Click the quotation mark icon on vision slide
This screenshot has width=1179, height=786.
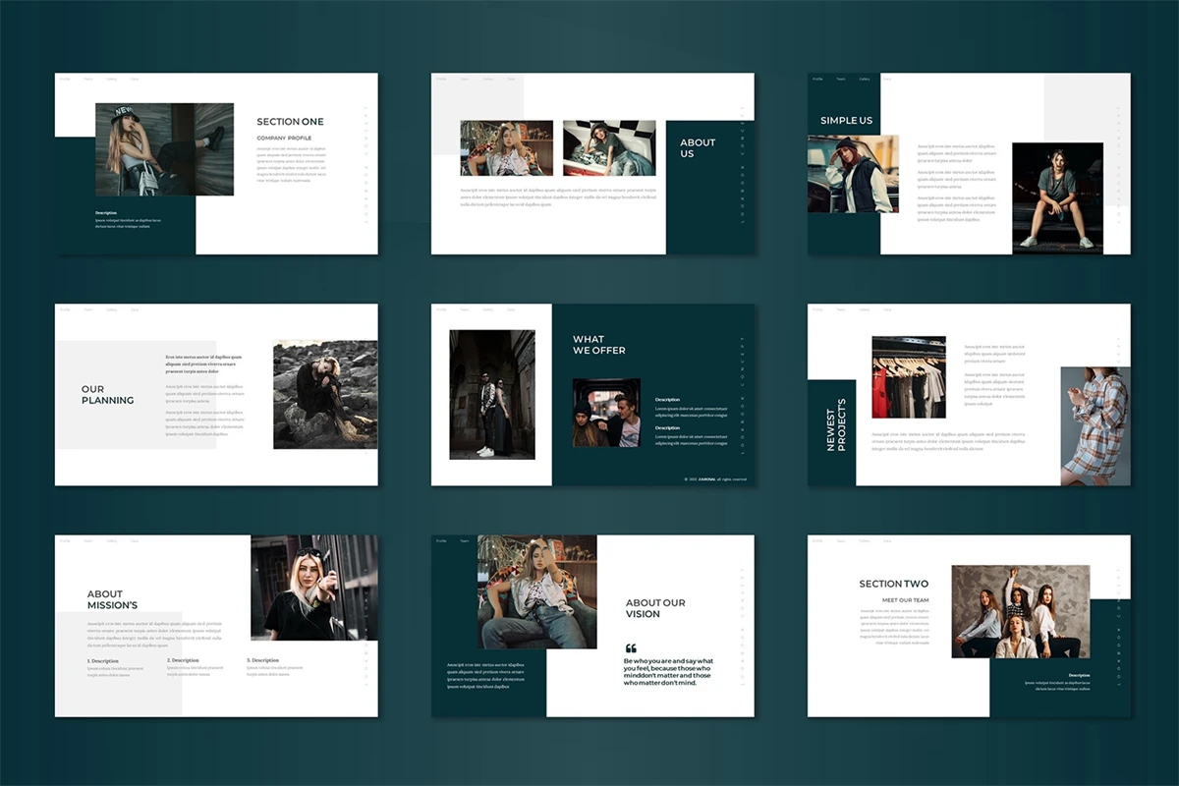click(x=631, y=648)
